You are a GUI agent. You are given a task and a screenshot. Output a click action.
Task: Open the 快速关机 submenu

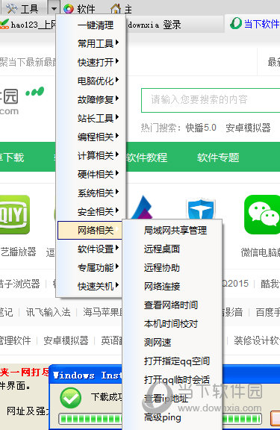[90, 287]
